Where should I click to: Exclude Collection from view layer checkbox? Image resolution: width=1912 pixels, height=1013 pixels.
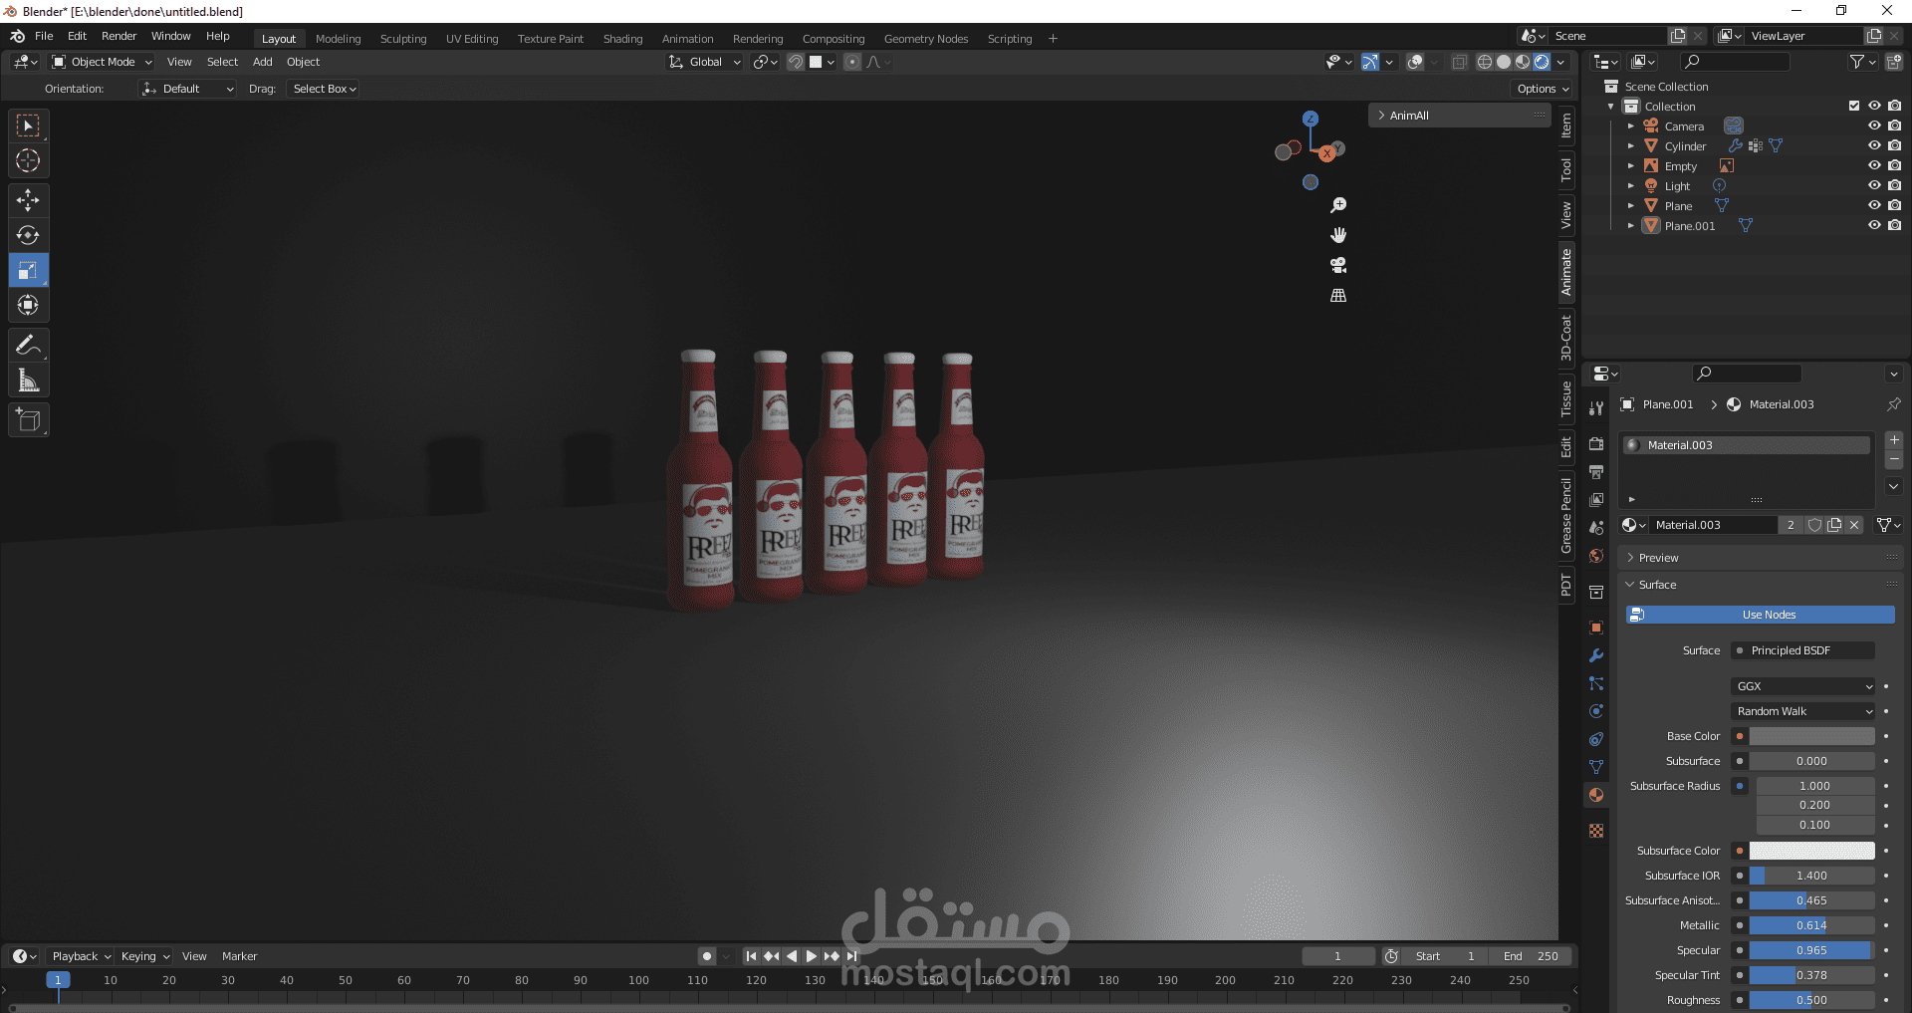(x=1854, y=106)
